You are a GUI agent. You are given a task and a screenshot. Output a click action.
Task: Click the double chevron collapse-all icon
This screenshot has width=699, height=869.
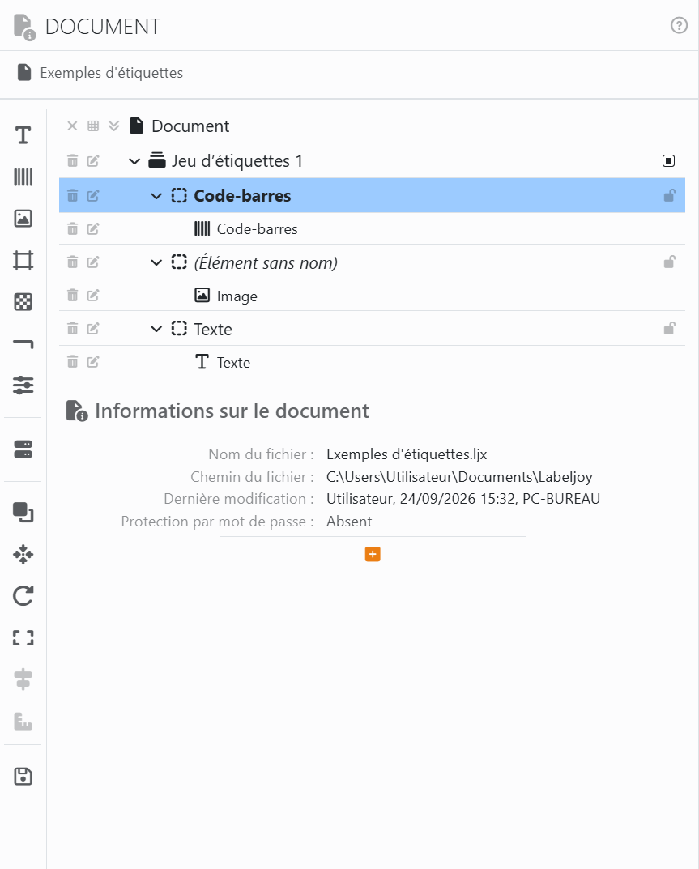113,126
